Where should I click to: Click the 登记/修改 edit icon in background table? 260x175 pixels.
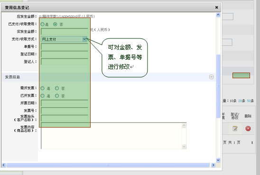235,129
